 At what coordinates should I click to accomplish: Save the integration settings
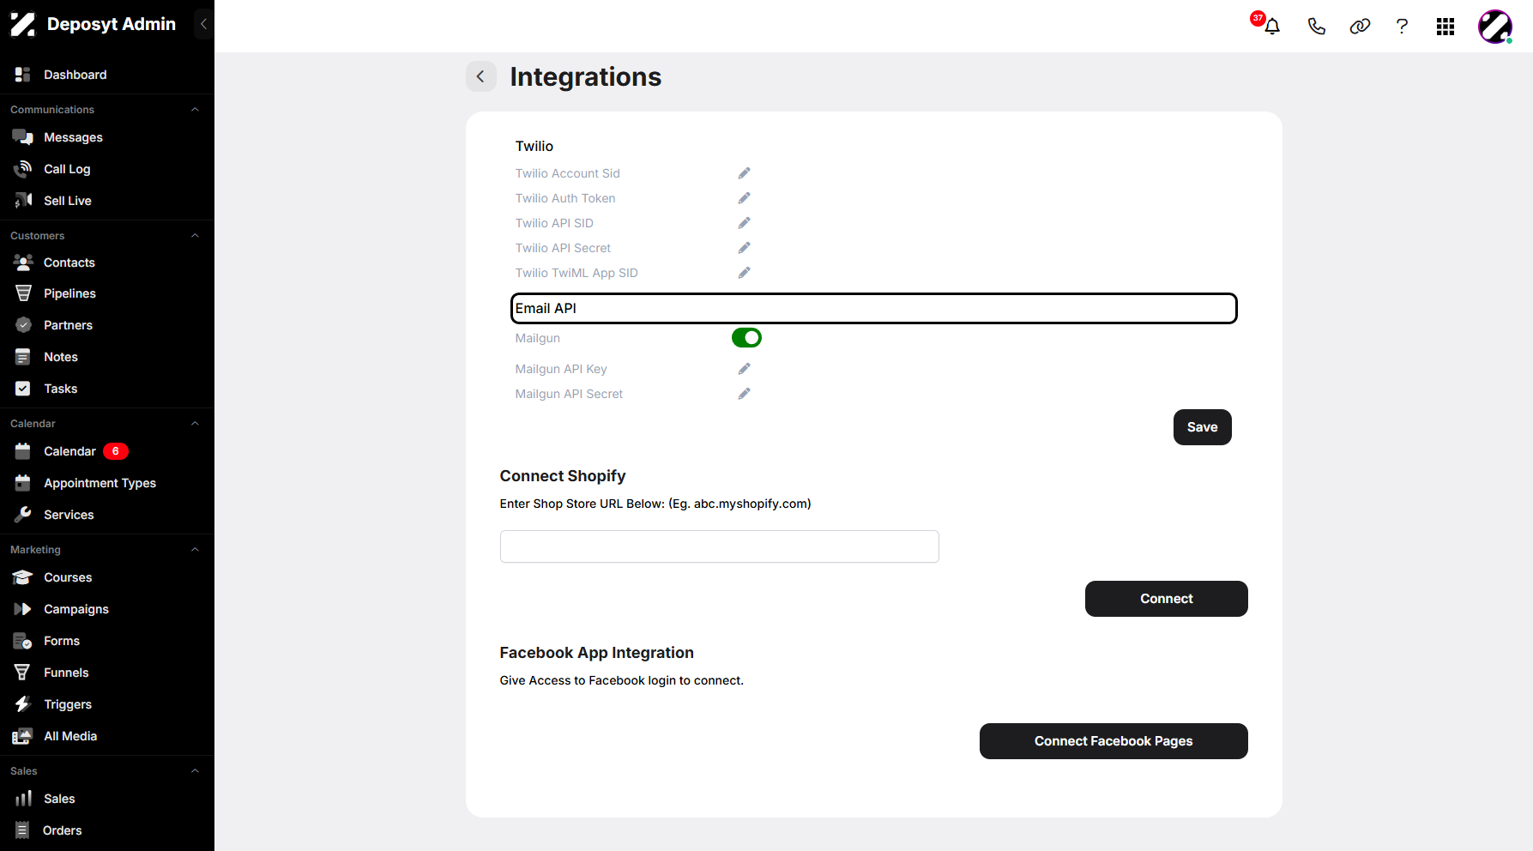1202,427
